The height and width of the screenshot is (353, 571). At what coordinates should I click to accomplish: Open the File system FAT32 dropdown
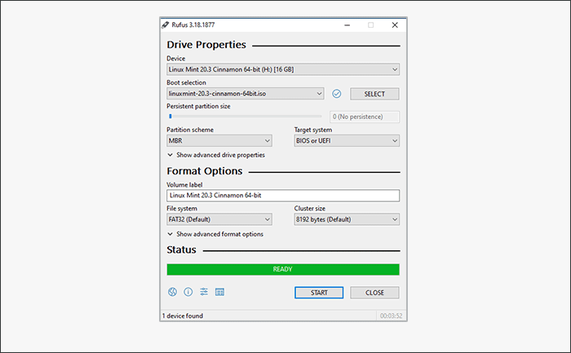219,219
